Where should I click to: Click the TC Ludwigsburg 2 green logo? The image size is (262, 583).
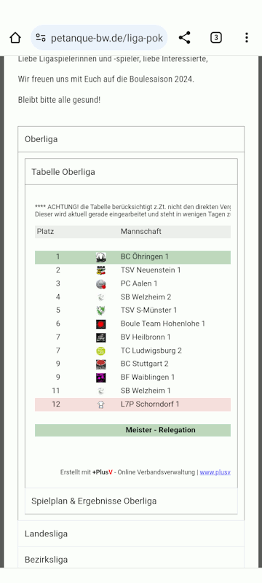[x=100, y=351]
